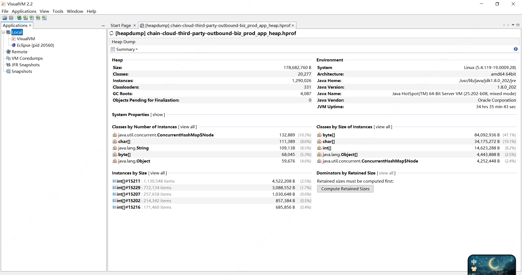View all Classes by Size of Instances
Viewport: 522px width, 275px height.
coord(383,127)
